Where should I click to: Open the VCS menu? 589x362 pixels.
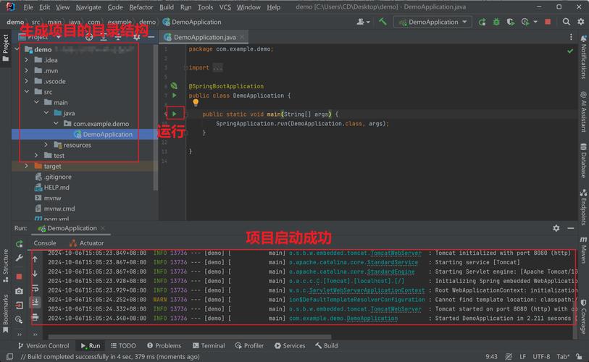coord(225,7)
